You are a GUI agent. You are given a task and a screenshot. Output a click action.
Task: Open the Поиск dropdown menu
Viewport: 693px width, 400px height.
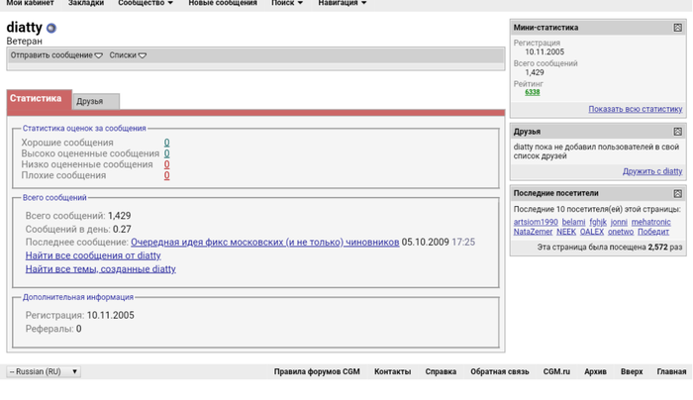click(287, 3)
